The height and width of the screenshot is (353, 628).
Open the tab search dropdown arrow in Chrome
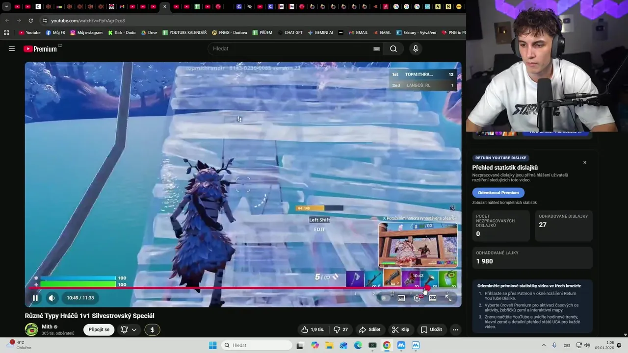click(6, 7)
